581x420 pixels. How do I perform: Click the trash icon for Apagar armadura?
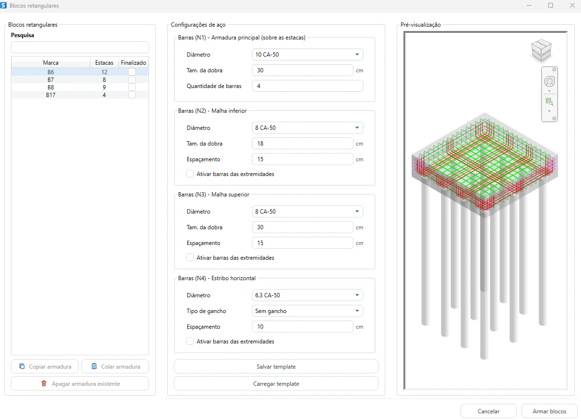pyautogui.click(x=44, y=383)
